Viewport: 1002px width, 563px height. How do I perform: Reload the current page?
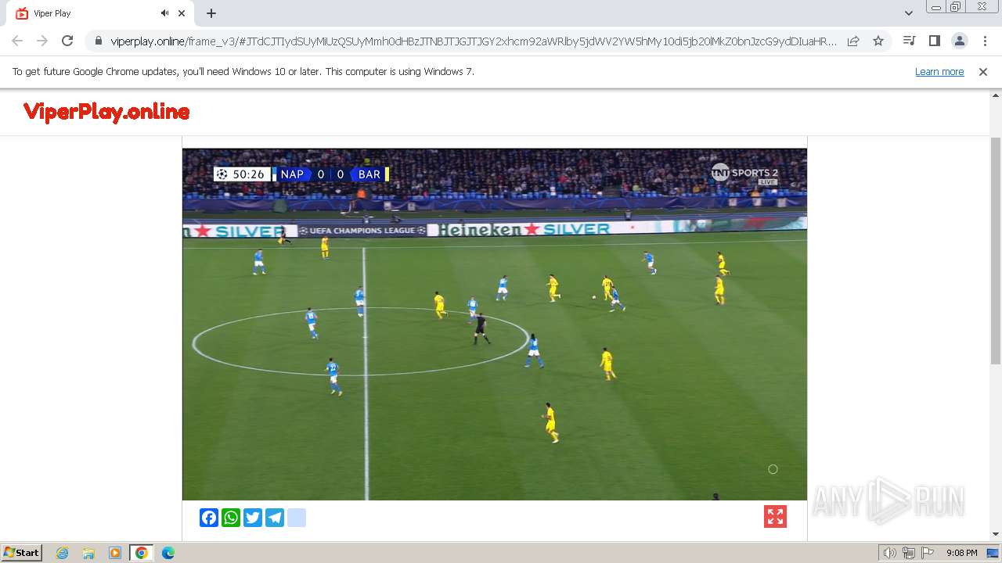67,41
